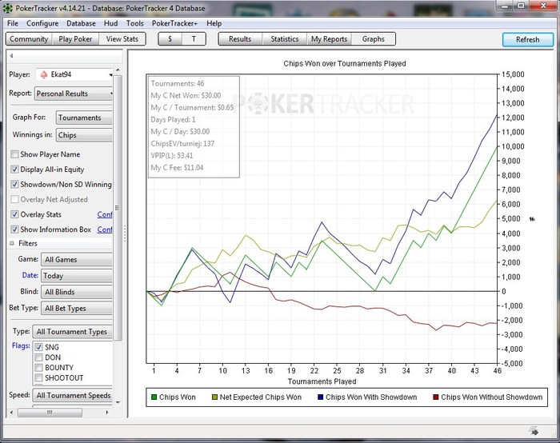The image size is (560, 443).
Task: Check the SHOOTOUT flag
Action: 39,377
